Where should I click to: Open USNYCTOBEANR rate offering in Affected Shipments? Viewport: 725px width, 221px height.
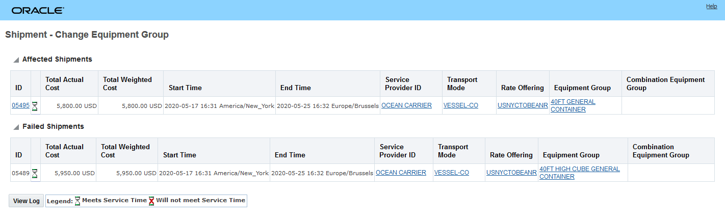[x=523, y=105]
